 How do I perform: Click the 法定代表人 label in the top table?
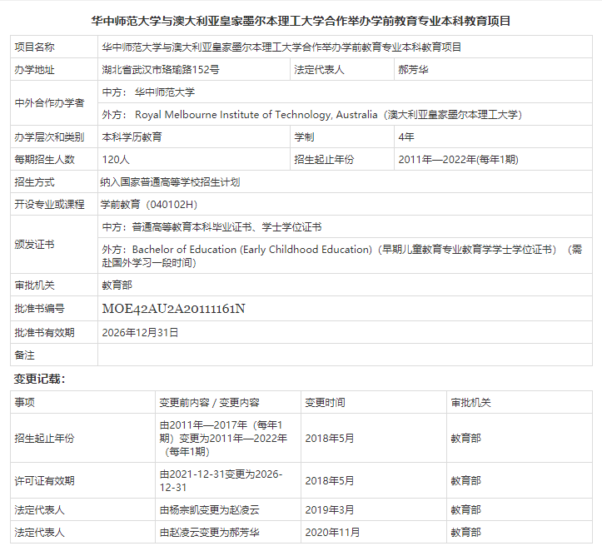click(x=319, y=69)
